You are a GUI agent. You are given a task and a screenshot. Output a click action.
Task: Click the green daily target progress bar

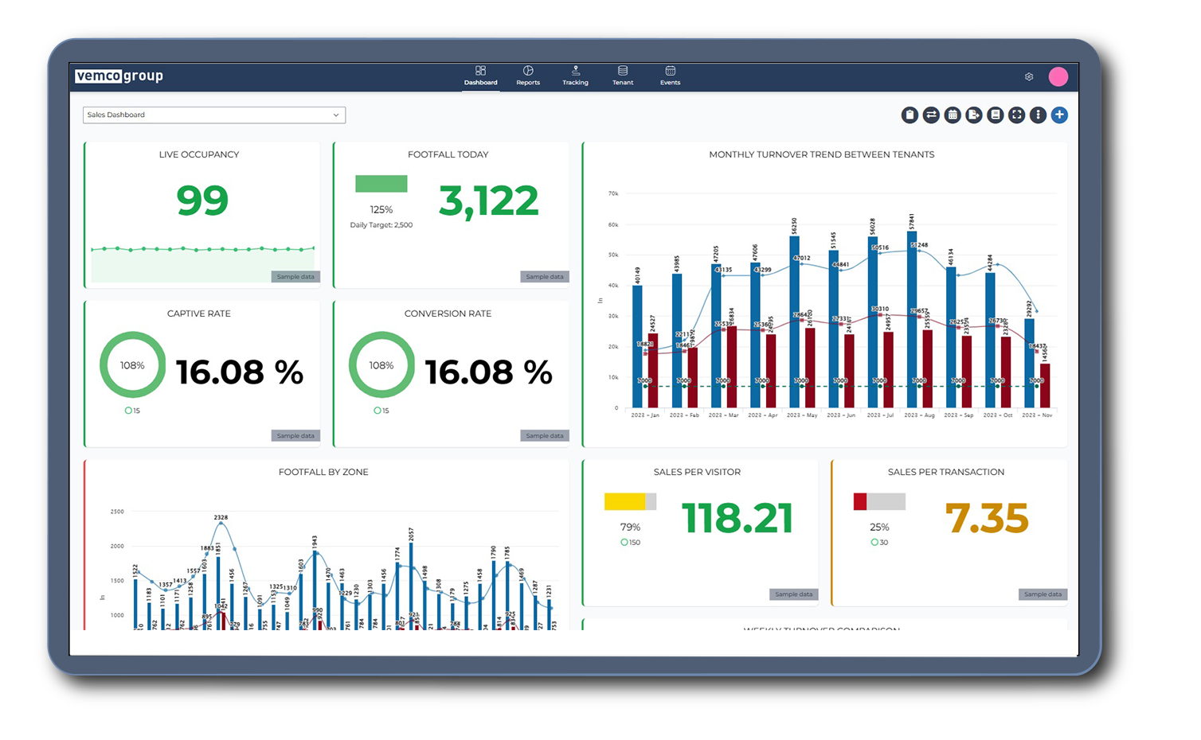coord(381,183)
